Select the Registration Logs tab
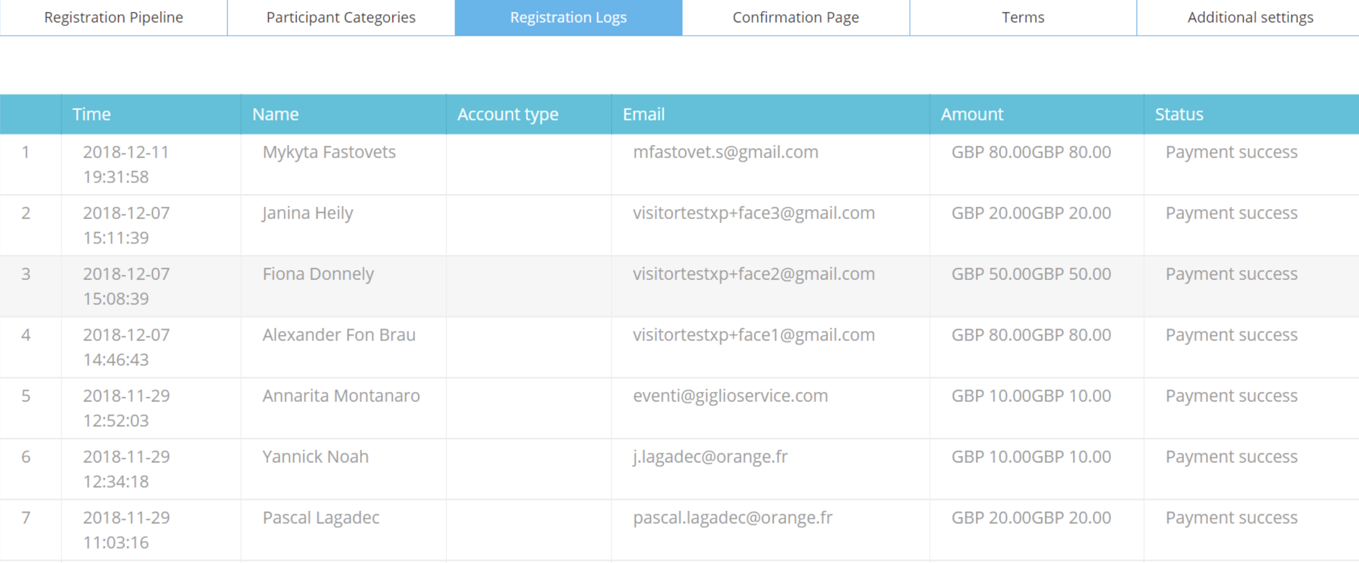The height and width of the screenshot is (563, 1359). pos(568,18)
